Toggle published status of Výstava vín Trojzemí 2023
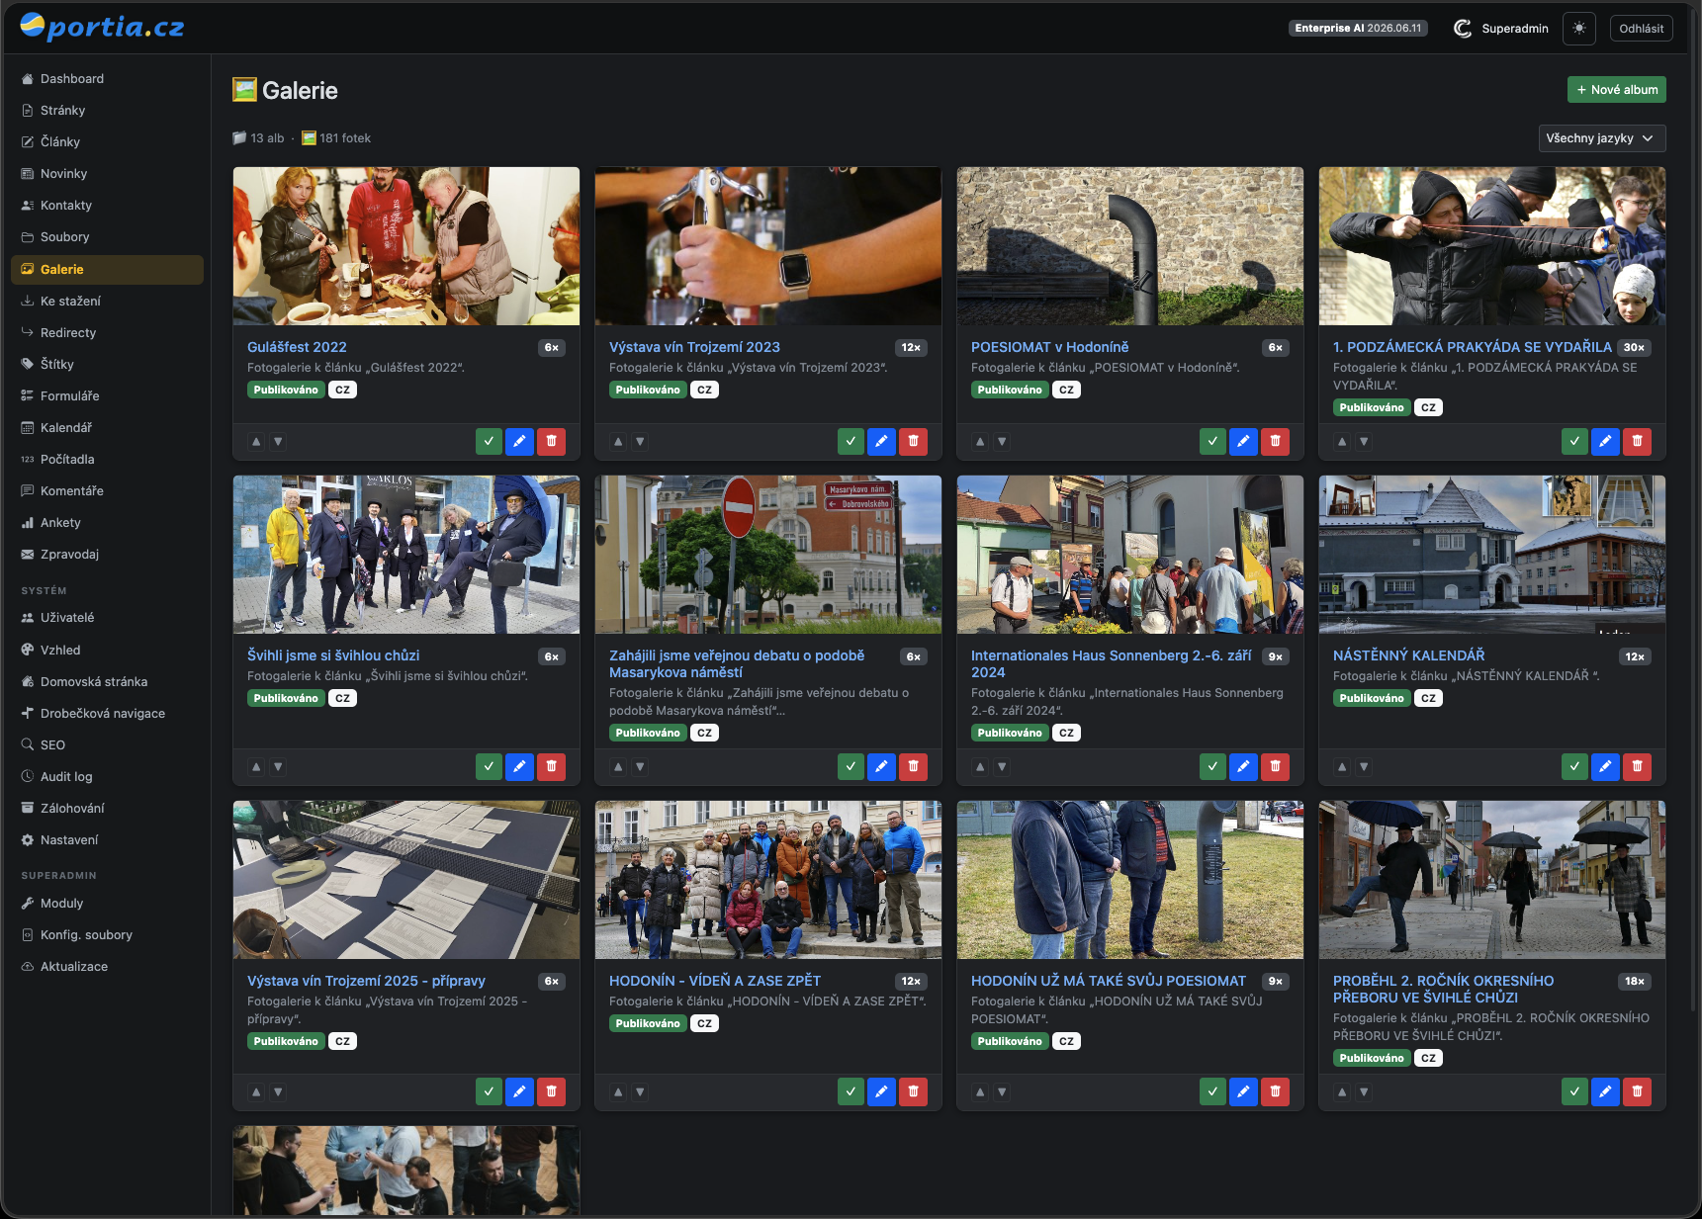The width and height of the screenshot is (1702, 1219). coord(851,441)
